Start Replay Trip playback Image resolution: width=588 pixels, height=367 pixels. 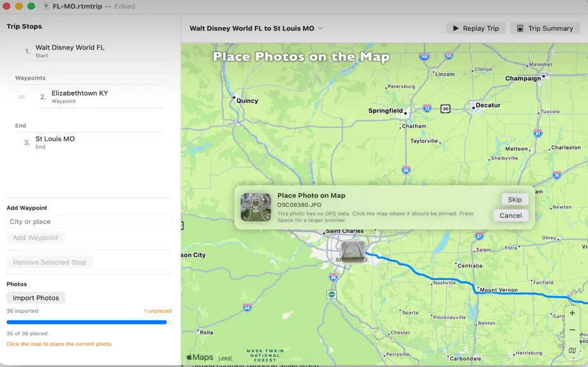point(476,29)
